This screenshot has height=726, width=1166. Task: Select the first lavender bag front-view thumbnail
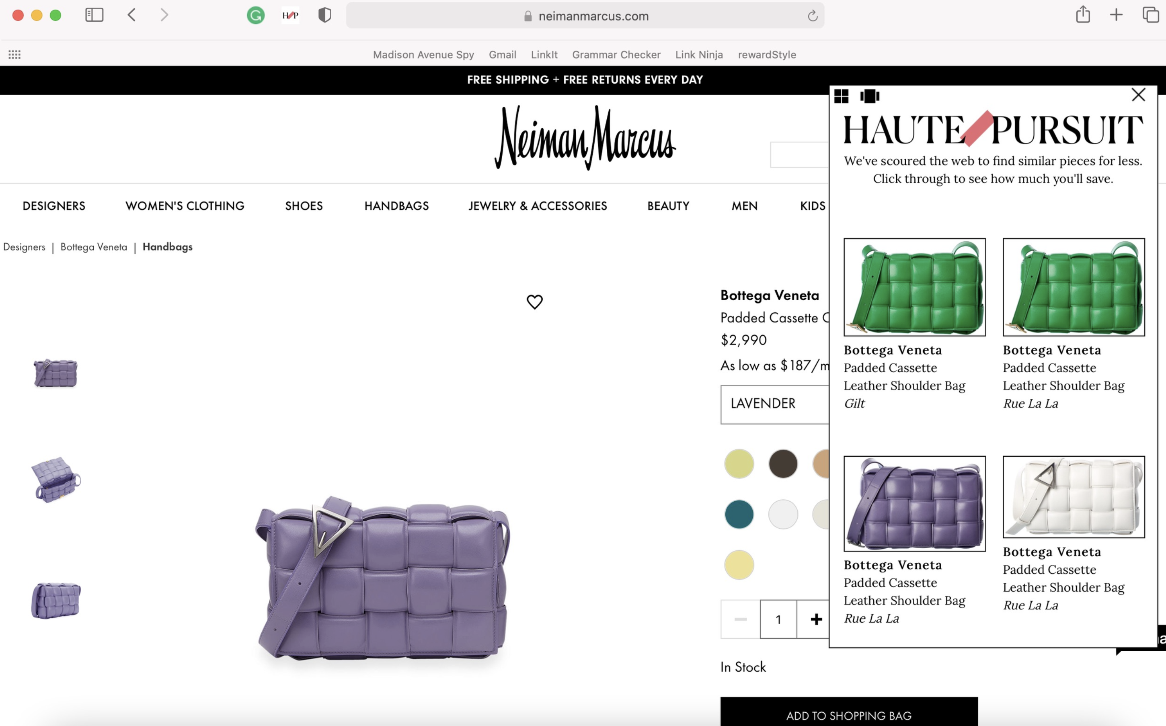coord(55,373)
